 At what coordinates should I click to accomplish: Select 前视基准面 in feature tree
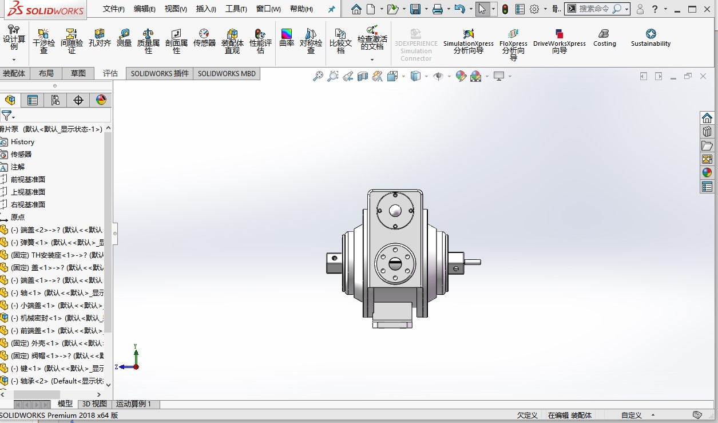(27, 180)
